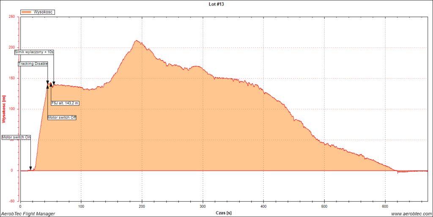The height and width of the screenshot is (217, 433).
Task: Select the Wysokosc legend label text
Action: tap(43, 12)
